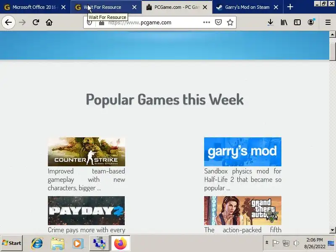This screenshot has height=252, width=336.
Task: Open the Downloads panel
Action: [x=270, y=22]
